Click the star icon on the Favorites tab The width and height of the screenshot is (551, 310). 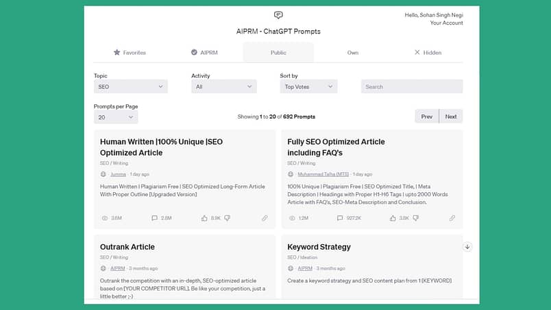[x=117, y=52]
